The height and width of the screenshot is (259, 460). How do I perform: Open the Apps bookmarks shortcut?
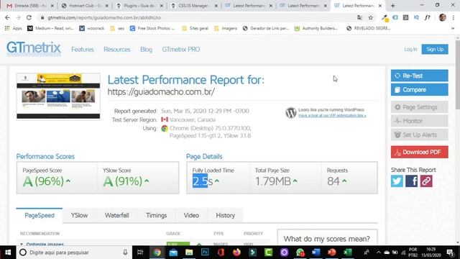(x=14, y=29)
